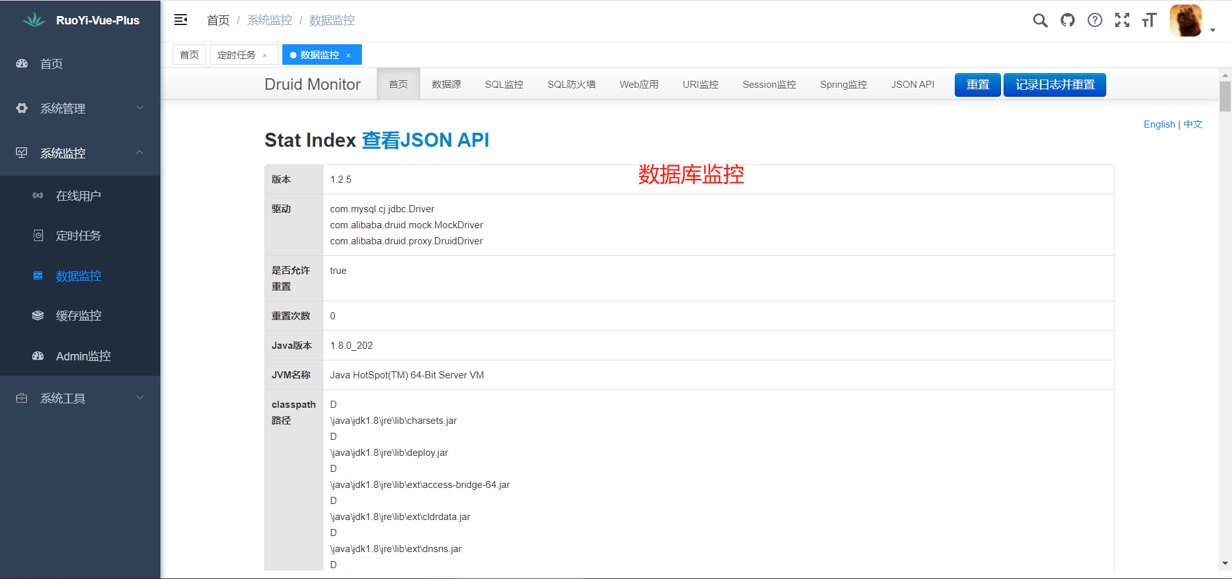
Task: Click the scrollbar up arrow
Action: click(1225, 75)
